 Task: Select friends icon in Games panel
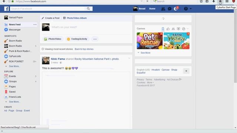pos(173,29)
